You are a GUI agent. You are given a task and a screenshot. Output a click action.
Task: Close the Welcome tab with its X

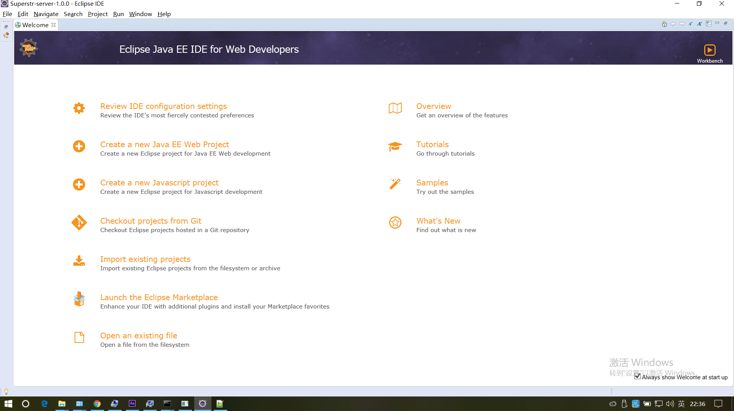(x=54, y=25)
